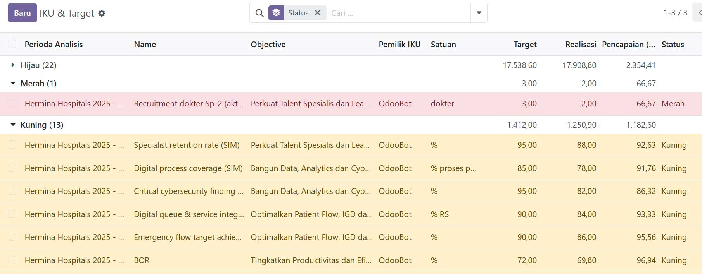Screen dimensions: 702x274
Task: Select checkbox for BOR row
Action: (12, 260)
